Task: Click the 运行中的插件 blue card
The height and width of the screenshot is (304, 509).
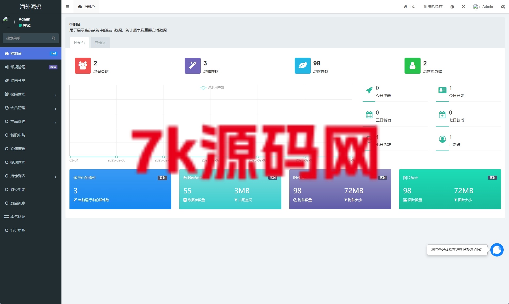Action: [x=120, y=189]
